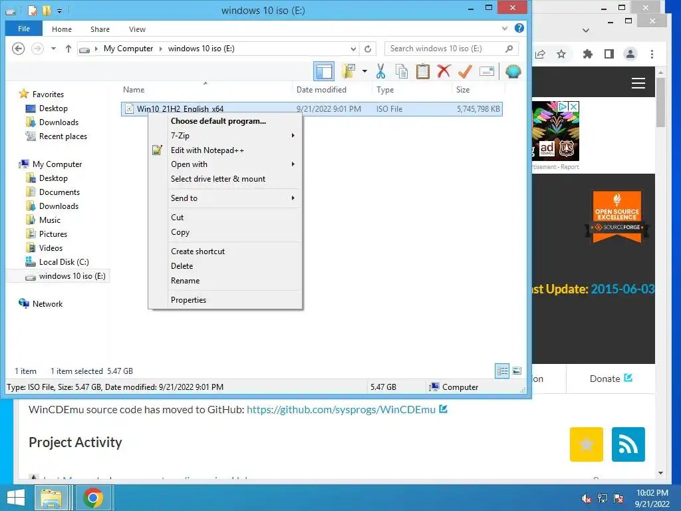Select Network in navigation pane
Viewport: 681px width, 511px height.
pos(41,303)
